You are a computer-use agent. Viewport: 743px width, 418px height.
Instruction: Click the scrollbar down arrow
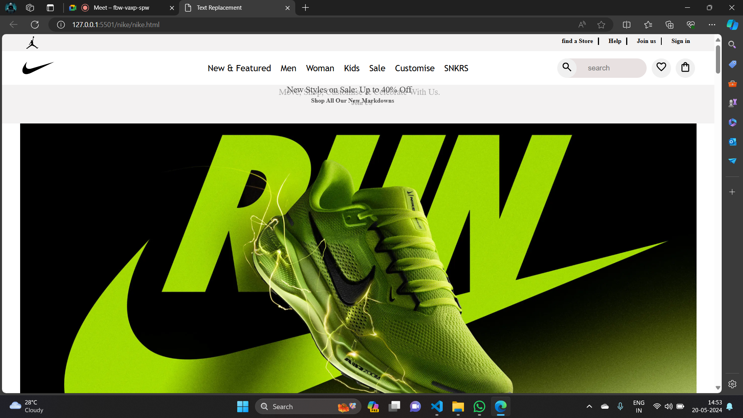tap(718, 388)
